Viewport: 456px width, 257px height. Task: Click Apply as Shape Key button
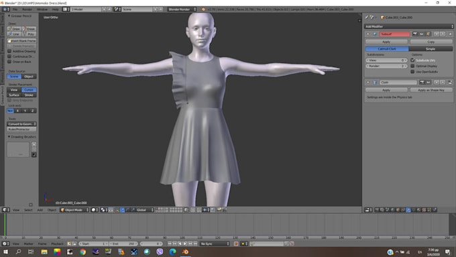[431, 90]
